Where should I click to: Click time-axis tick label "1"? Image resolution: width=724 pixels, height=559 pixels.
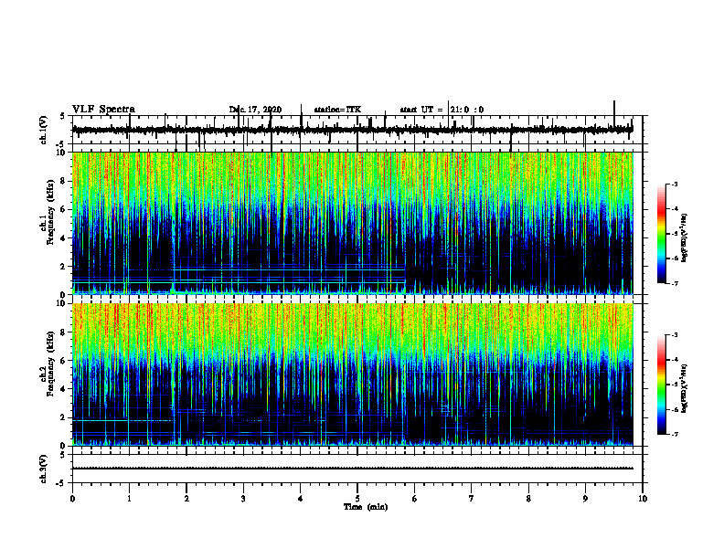point(129,499)
